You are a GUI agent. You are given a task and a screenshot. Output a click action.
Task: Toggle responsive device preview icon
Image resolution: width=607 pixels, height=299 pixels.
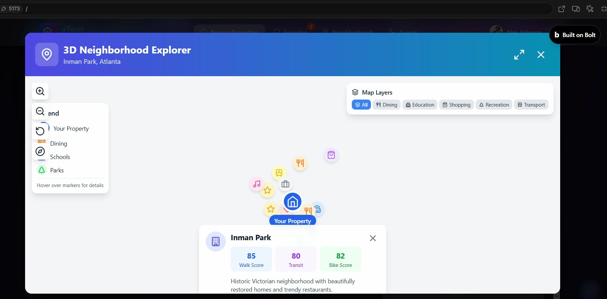pyautogui.click(x=576, y=9)
